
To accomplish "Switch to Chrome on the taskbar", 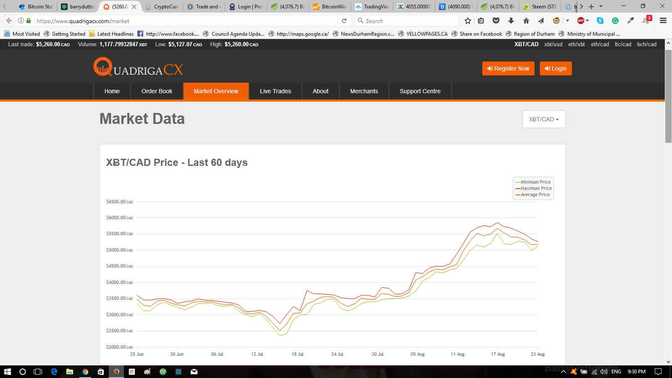I will [85, 372].
